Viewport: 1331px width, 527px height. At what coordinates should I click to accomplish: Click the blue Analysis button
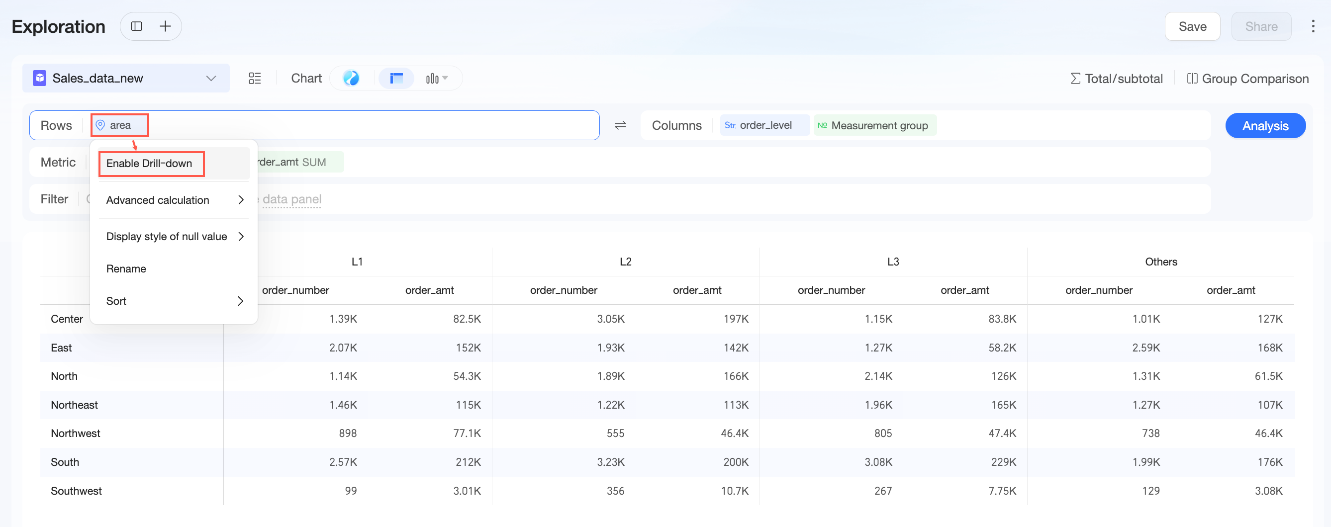point(1265,126)
